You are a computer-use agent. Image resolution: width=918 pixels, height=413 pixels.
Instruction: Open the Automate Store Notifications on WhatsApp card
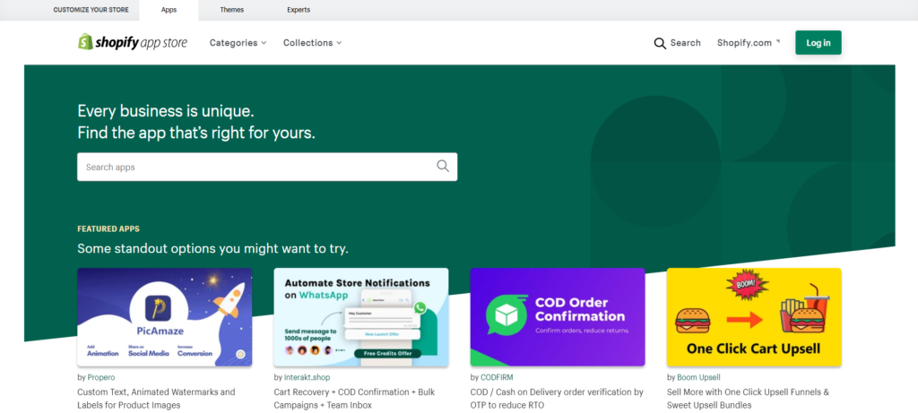360,317
